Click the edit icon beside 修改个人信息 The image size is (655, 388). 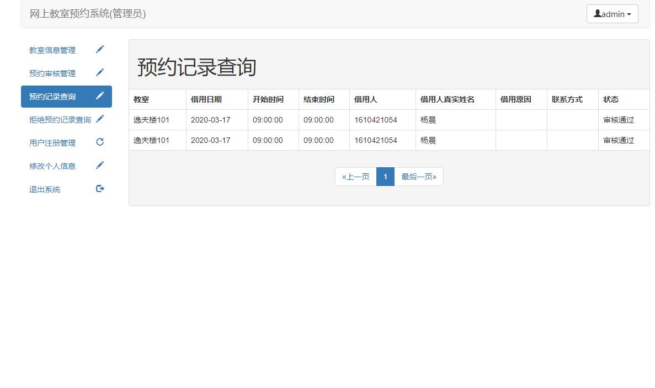(100, 165)
